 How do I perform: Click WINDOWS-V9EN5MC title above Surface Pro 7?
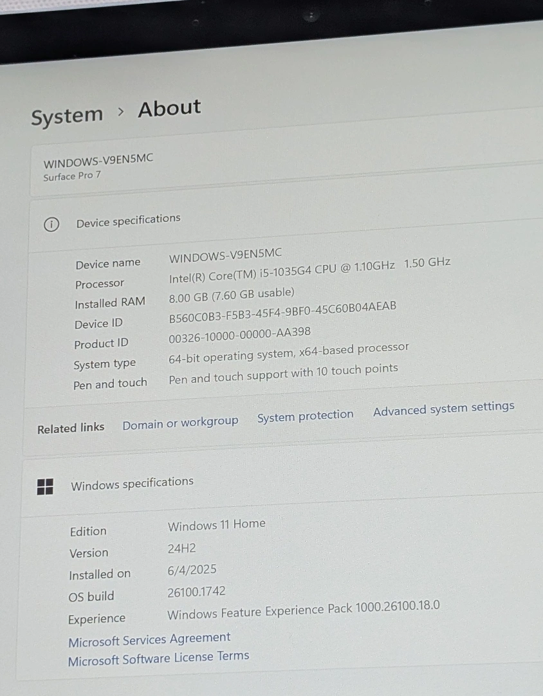click(x=98, y=161)
